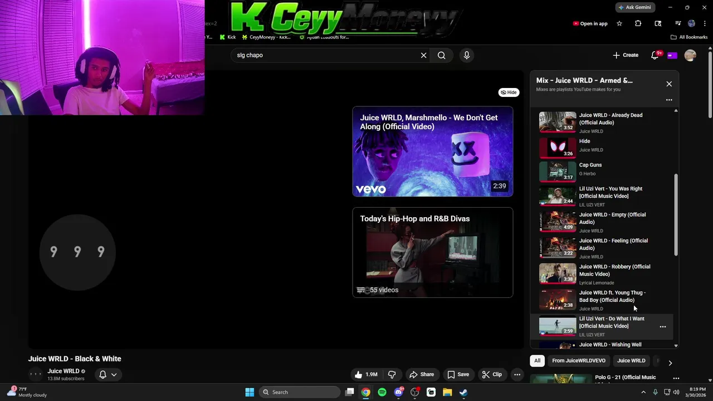
Task: Open the media controls icon in Chrome toolbar
Action: point(678,23)
